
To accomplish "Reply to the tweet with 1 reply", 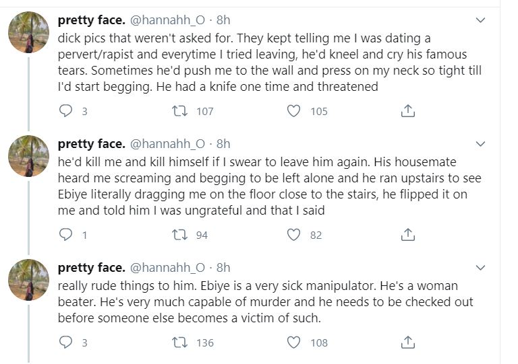I will (x=65, y=235).
